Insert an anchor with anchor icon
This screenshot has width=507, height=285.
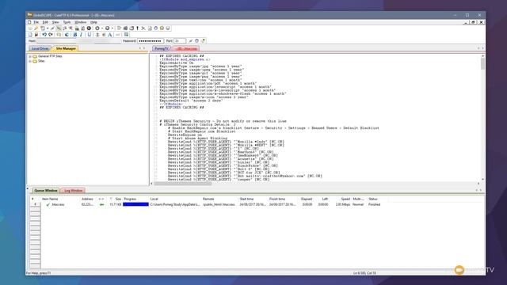[97, 35]
